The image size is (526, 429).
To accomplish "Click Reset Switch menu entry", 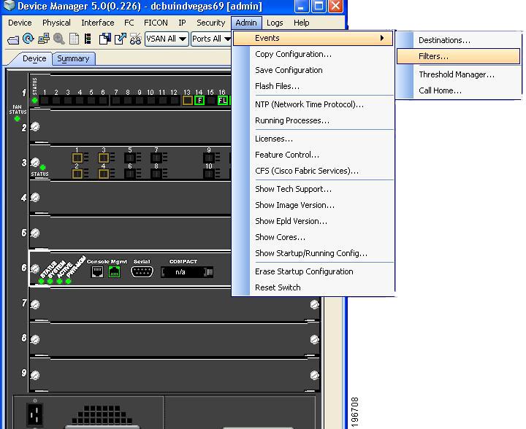I will (x=278, y=287).
